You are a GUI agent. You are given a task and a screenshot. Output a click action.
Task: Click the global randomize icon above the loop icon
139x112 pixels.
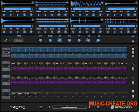(x=133, y=37)
